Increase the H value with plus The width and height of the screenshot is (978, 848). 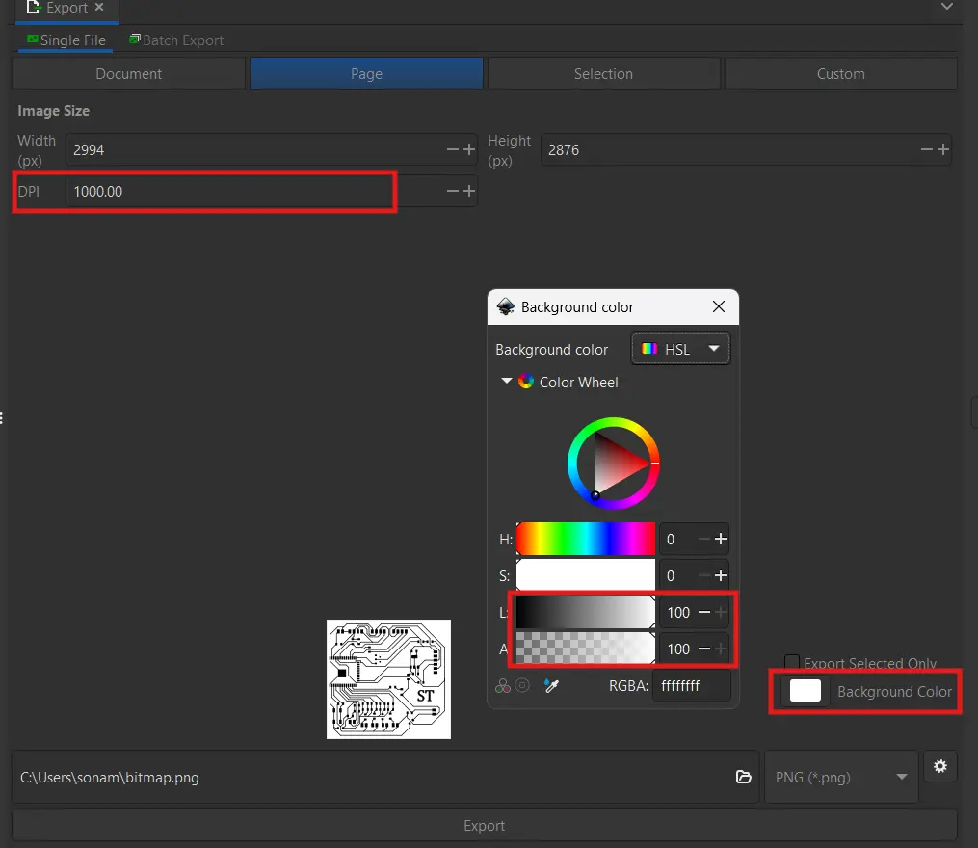[x=721, y=539]
